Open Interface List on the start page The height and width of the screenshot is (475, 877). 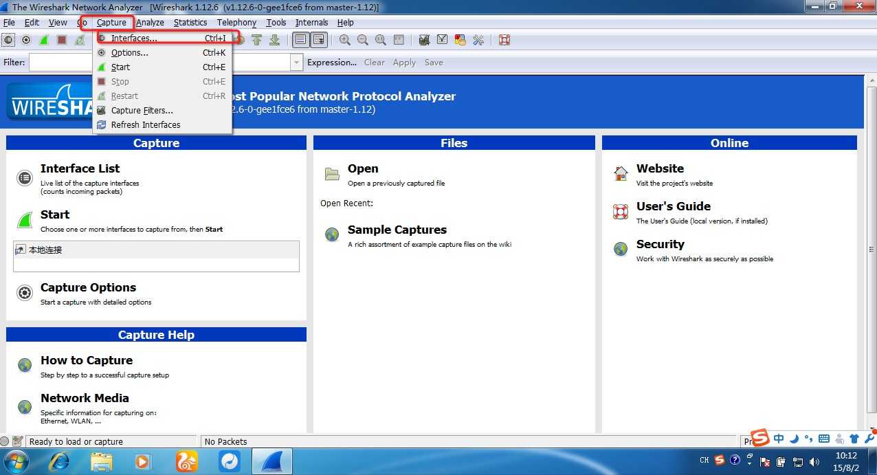[80, 168]
